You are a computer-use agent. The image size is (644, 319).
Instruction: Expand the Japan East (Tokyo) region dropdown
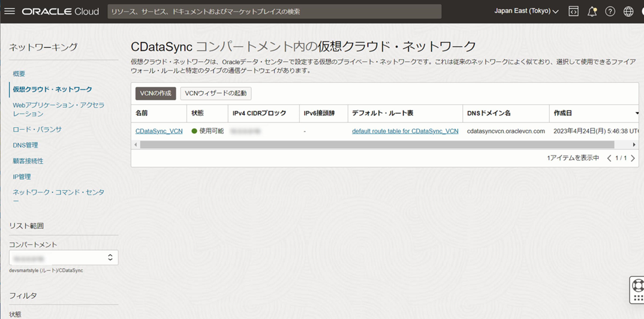point(526,11)
